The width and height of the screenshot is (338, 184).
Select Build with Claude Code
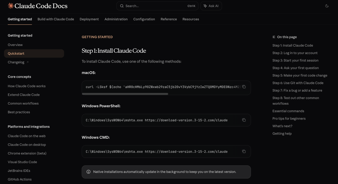pyautogui.click(x=55, y=19)
